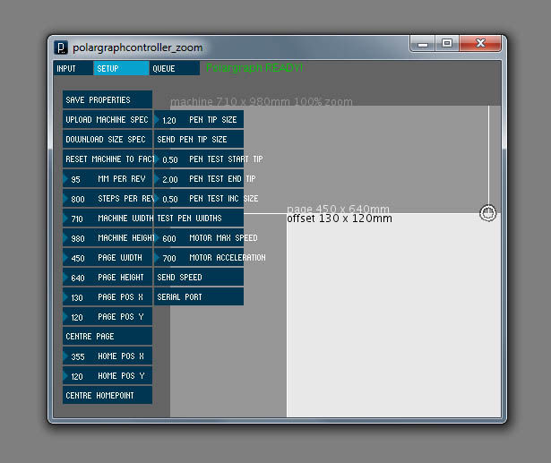Click CENTRE HOMEPOINT button
Screen dimensions: 551x463
(x=108, y=395)
